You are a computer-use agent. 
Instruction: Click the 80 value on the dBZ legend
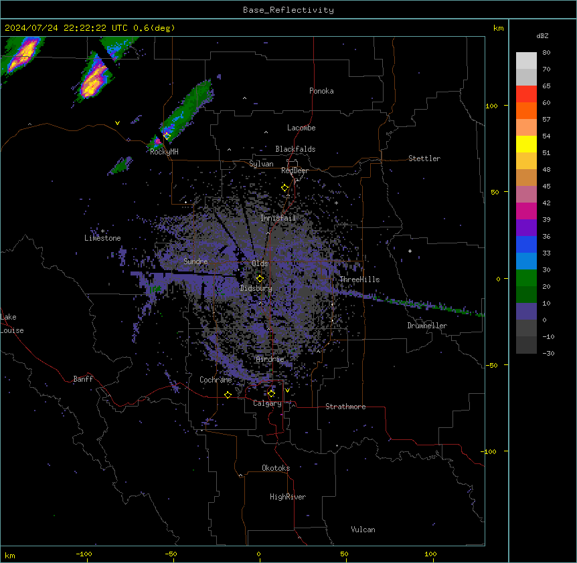(546, 53)
